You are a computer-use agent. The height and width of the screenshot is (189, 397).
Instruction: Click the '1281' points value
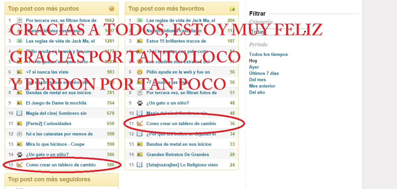click(110, 41)
